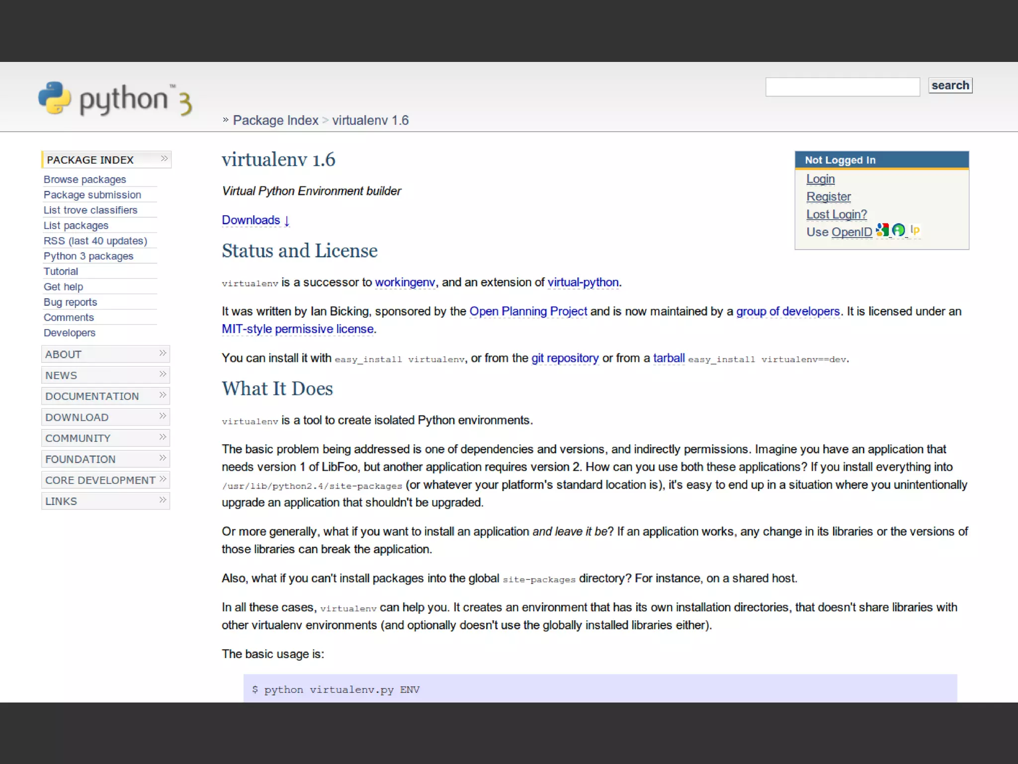Open Browse packages in sidebar
Screen dimensions: 1018x764
(85, 179)
